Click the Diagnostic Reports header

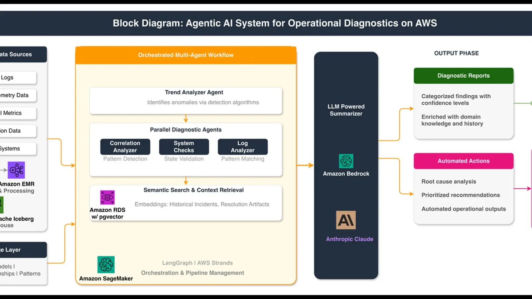(x=464, y=76)
